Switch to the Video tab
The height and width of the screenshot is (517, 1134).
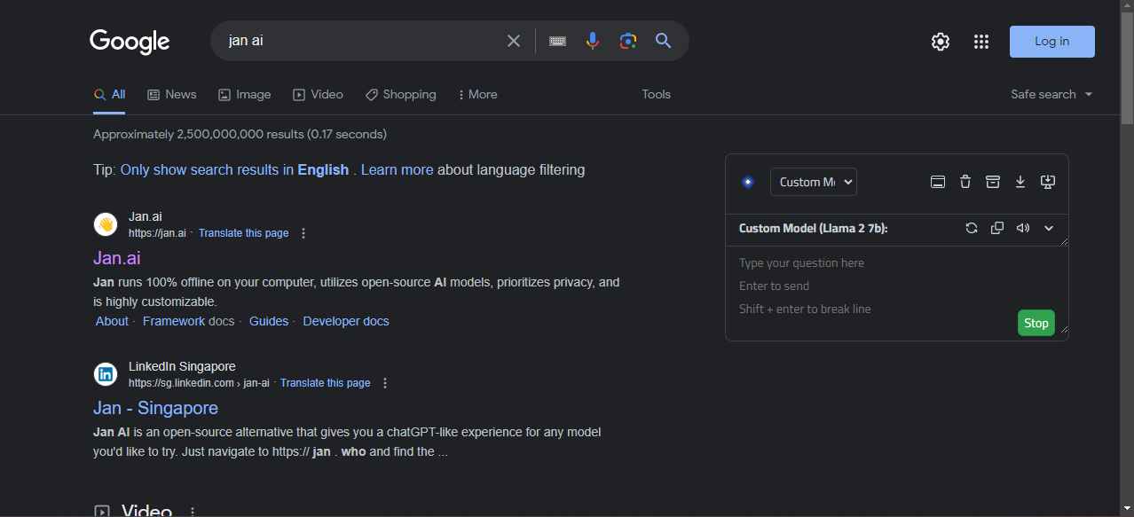pos(318,94)
